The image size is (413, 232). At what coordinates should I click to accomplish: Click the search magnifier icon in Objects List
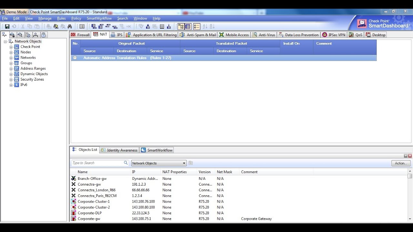[x=126, y=163]
